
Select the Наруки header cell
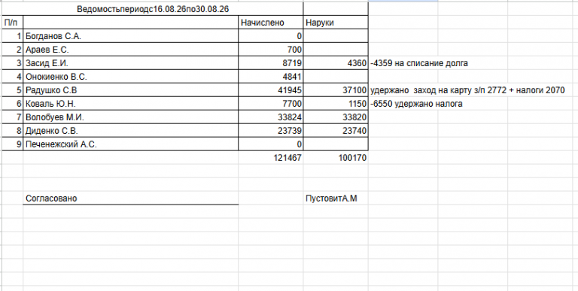point(336,23)
